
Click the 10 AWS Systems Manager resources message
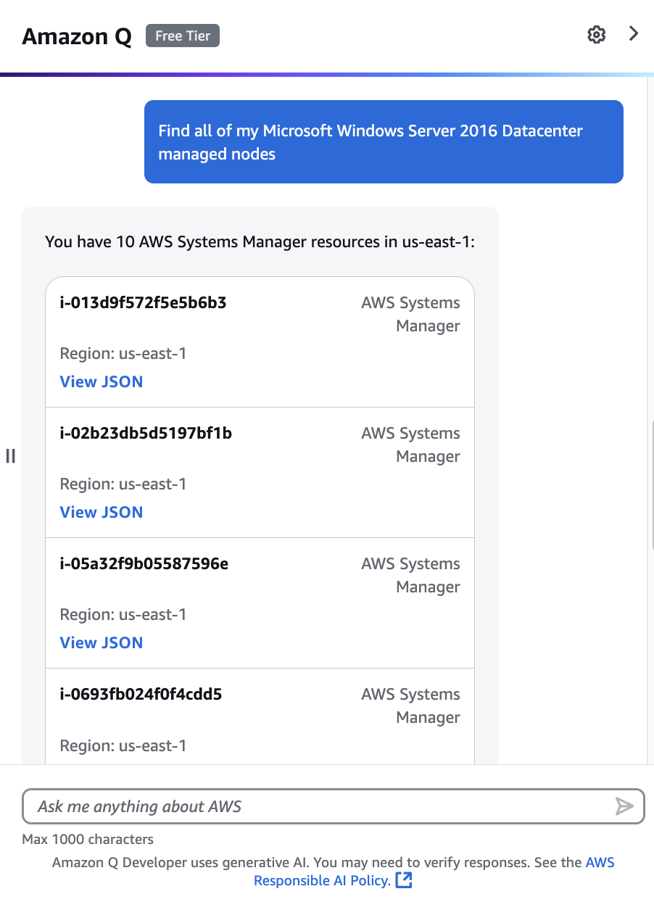260,241
